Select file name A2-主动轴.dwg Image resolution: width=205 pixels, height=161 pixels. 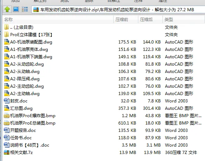25,94
